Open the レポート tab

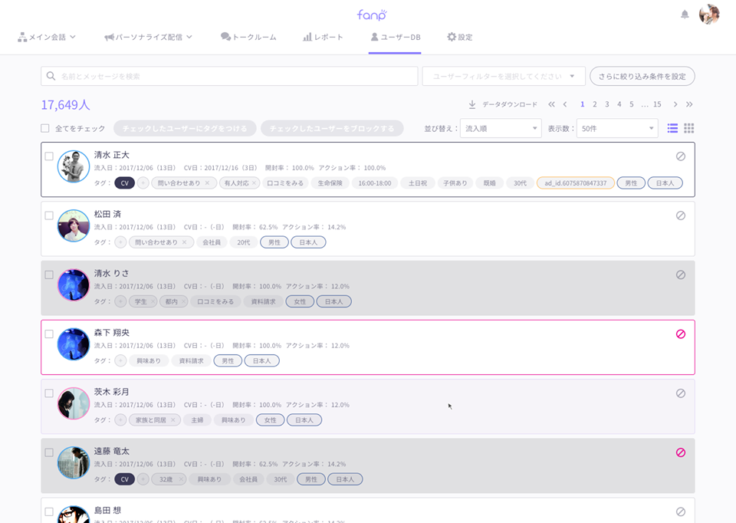pyautogui.click(x=323, y=37)
